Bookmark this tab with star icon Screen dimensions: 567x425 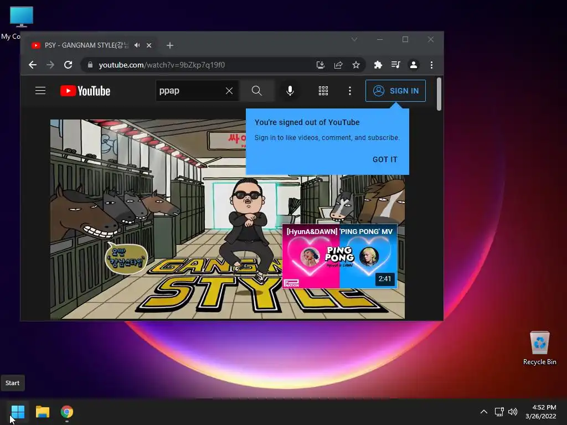(356, 65)
